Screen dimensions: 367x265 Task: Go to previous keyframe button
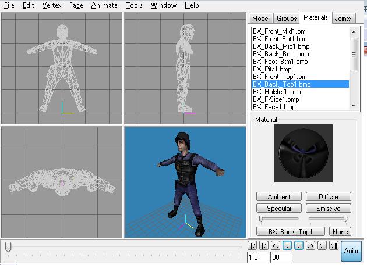point(264,246)
